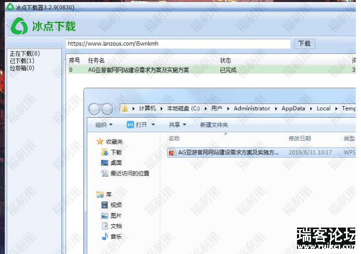Select 垃圾箱(0) in the sidebar
The height and width of the screenshot is (254, 361).
[22, 68]
